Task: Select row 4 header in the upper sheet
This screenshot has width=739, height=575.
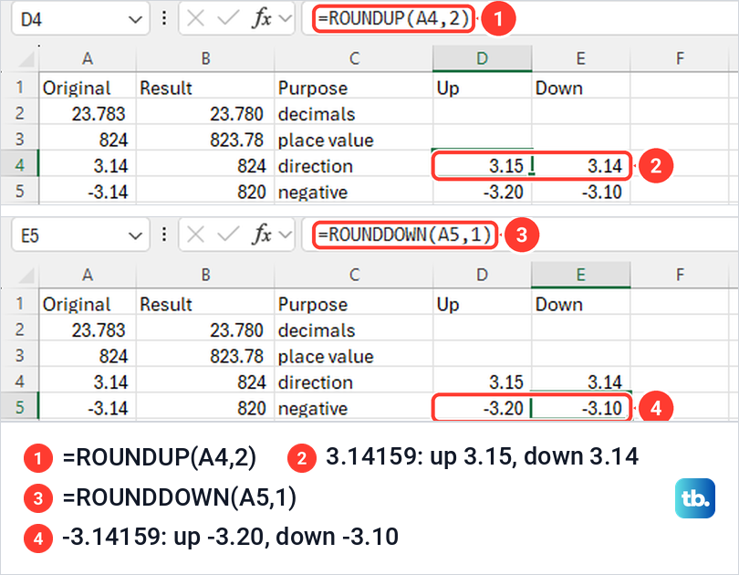Action: pyautogui.click(x=20, y=165)
